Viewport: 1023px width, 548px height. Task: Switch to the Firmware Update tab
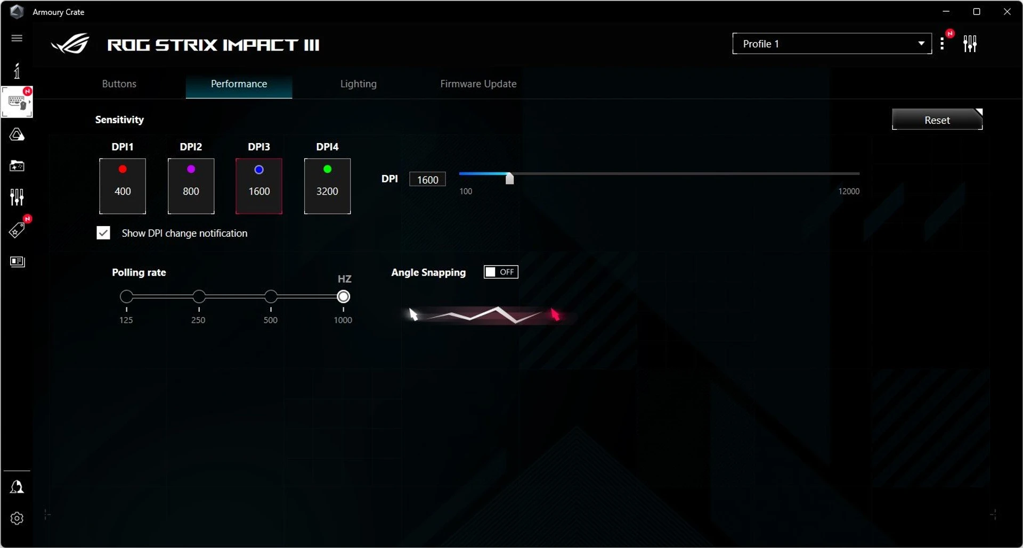click(478, 84)
